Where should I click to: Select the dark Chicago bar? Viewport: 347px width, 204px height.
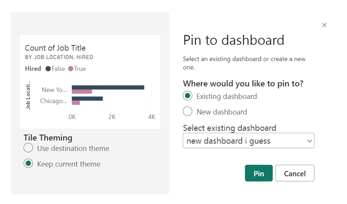pos(87,99)
